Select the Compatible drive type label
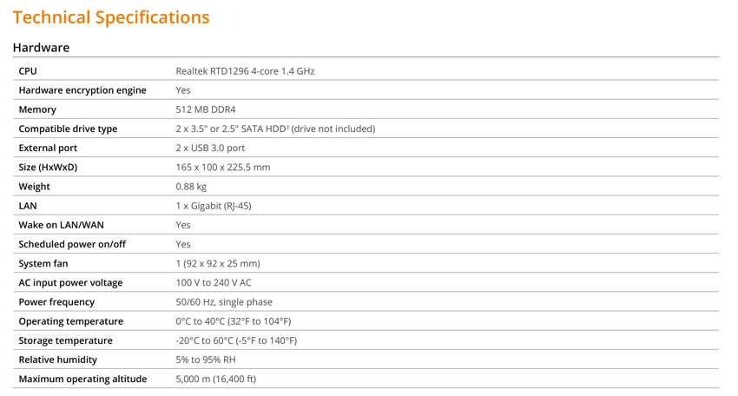Image resolution: width=738 pixels, height=396 pixels. tap(68, 129)
